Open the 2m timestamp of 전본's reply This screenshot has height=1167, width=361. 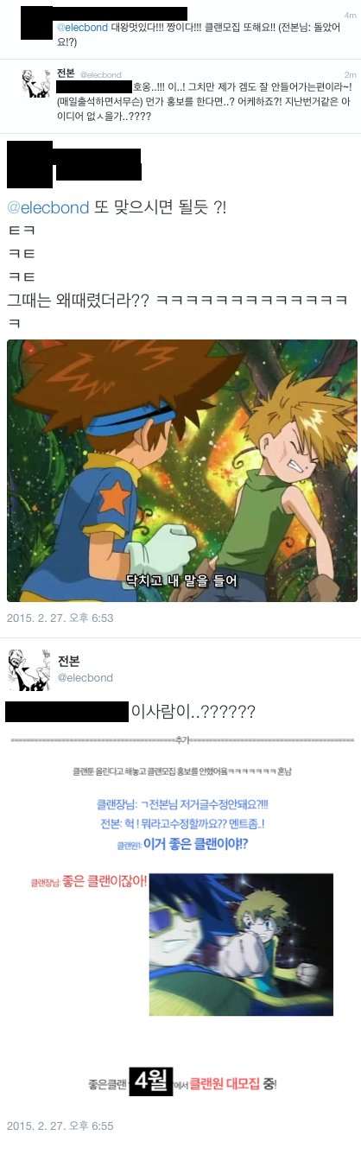pyautogui.click(x=350, y=75)
